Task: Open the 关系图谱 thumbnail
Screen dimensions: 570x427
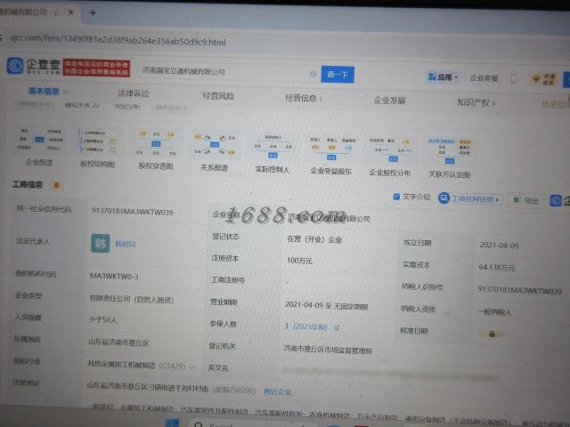Action: tap(214, 152)
